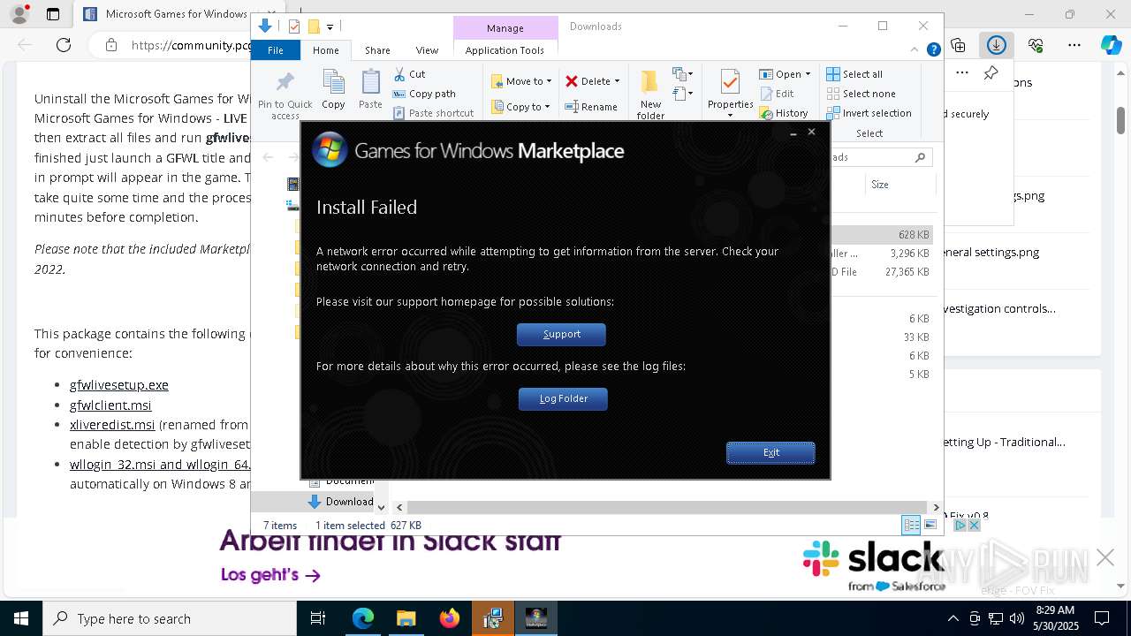Open the Delete dropdown arrow in Explorer ribbon
This screenshot has height=636, width=1131.
tap(617, 81)
